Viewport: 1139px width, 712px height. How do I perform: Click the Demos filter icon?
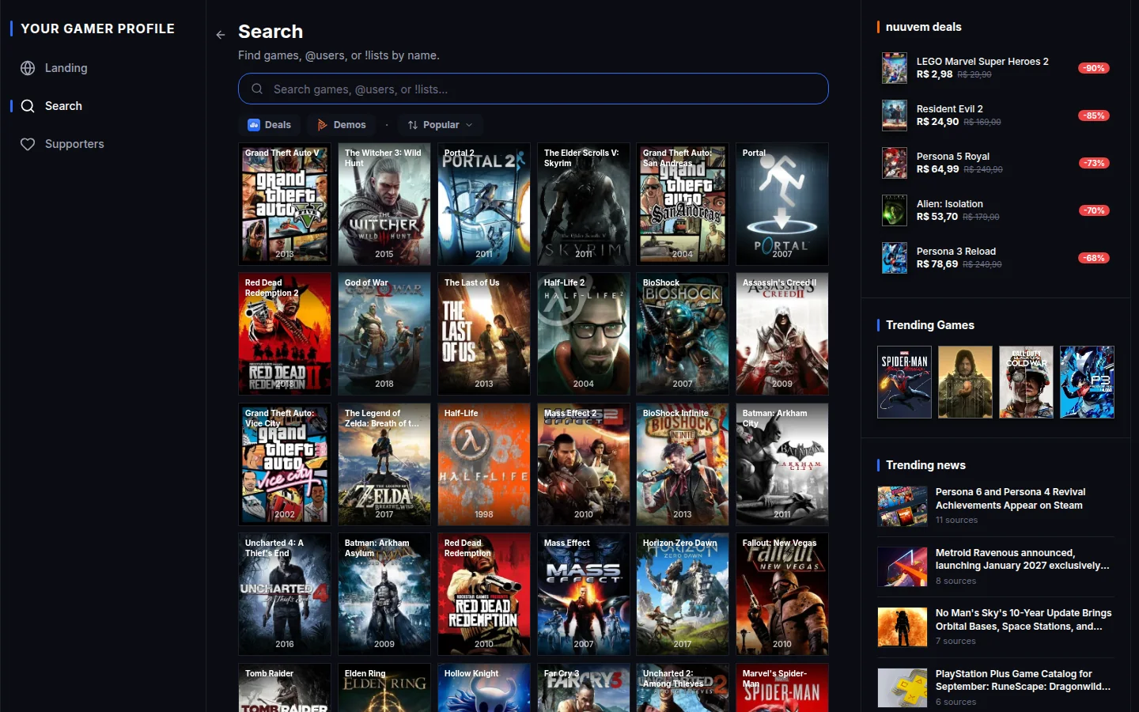pyautogui.click(x=322, y=125)
